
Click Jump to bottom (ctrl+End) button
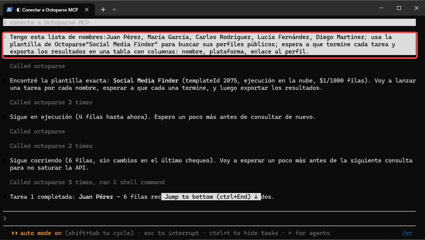click(x=211, y=197)
